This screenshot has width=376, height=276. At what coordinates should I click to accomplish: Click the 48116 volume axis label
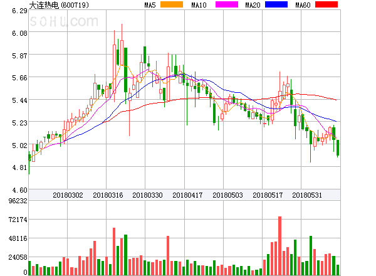[18, 238]
